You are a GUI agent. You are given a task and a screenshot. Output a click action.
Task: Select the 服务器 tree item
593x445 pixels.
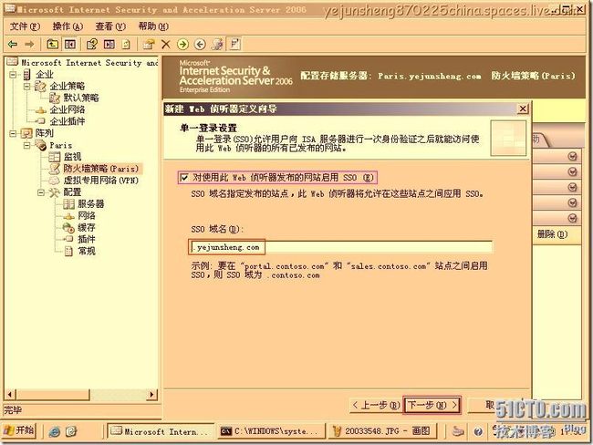[x=90, y=204]
